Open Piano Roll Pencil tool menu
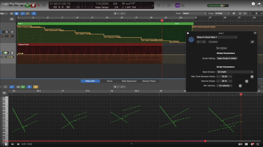 click(123, 87)
